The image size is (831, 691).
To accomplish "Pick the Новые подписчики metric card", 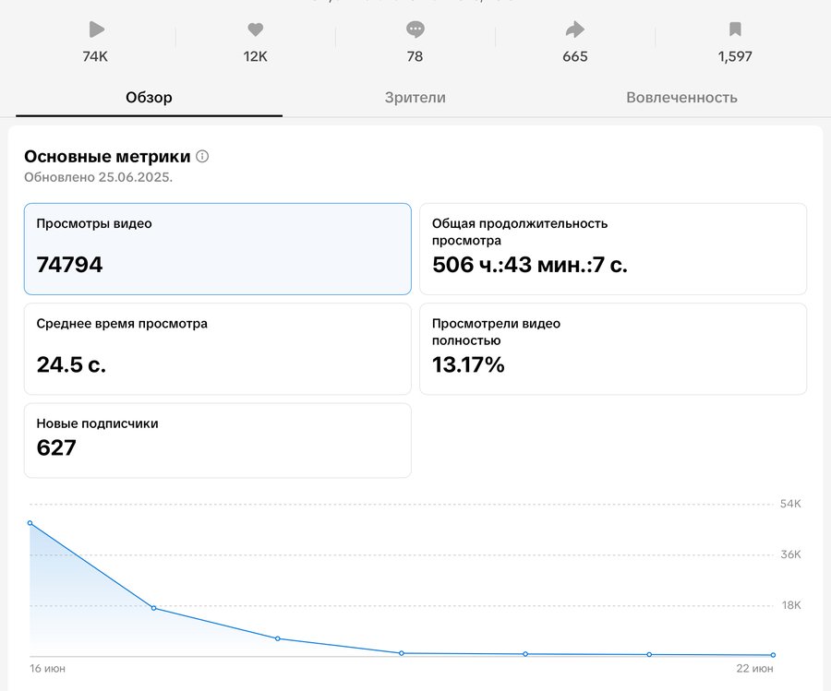I will [x=217, y=440].
